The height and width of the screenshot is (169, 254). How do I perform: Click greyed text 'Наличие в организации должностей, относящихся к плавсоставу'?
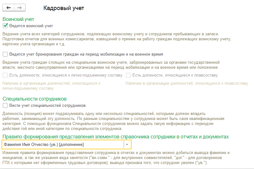click(187, 83)
